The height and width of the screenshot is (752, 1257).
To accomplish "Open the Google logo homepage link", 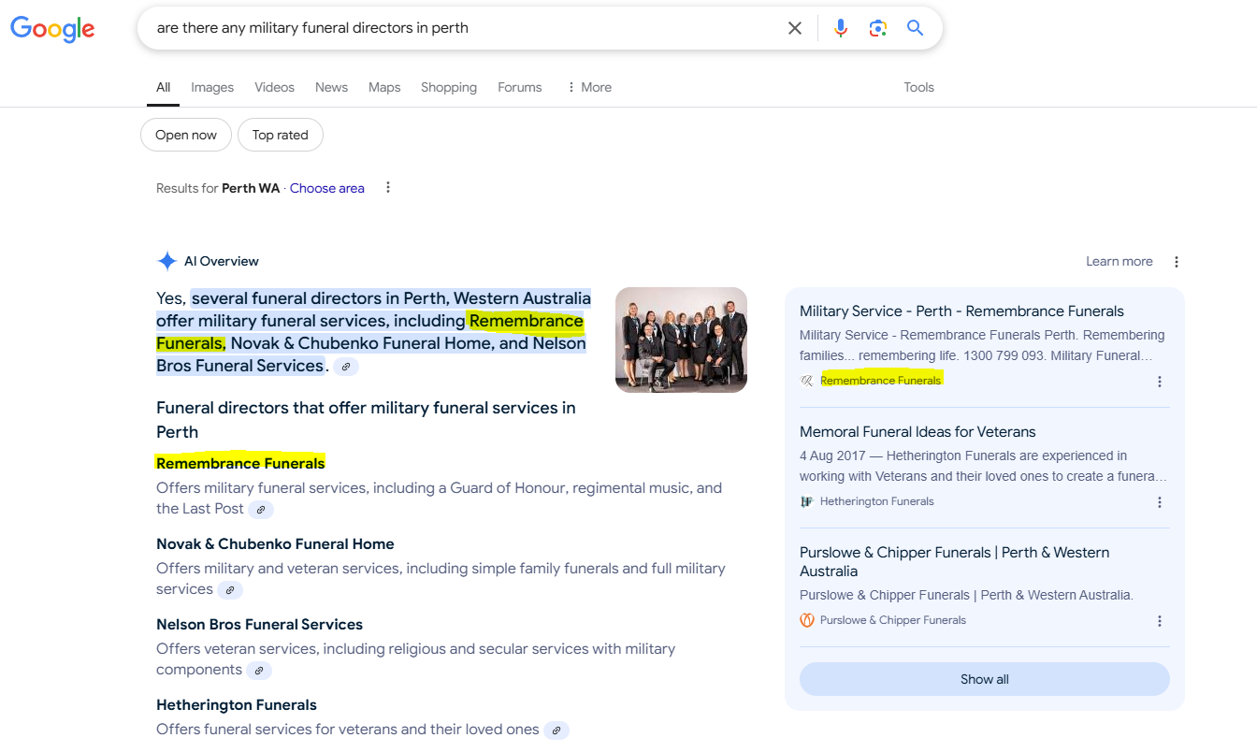I will tap(52, 28).
